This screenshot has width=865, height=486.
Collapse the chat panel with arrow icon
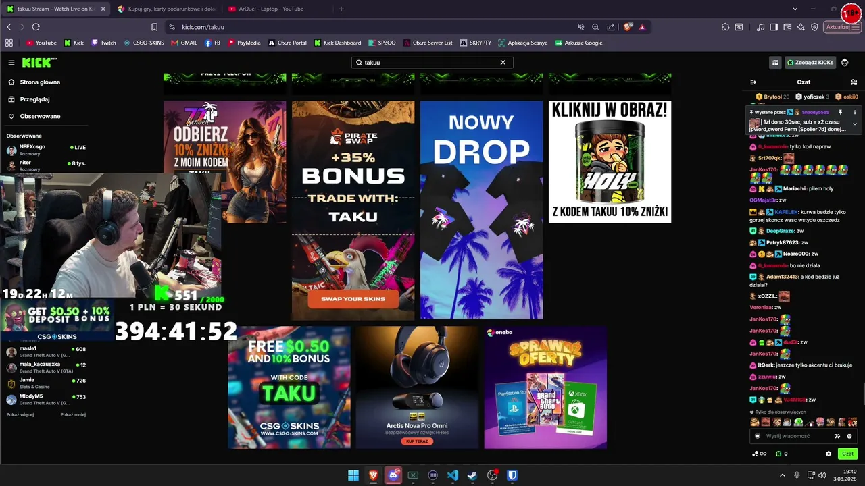[x=753, y=82]
